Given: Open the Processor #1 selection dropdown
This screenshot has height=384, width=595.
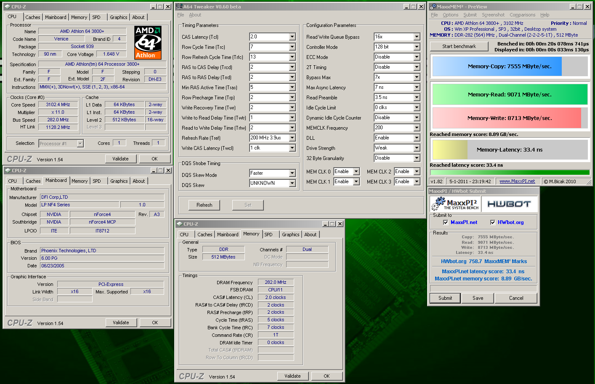Looking at the screenshot, I should 80,144.
